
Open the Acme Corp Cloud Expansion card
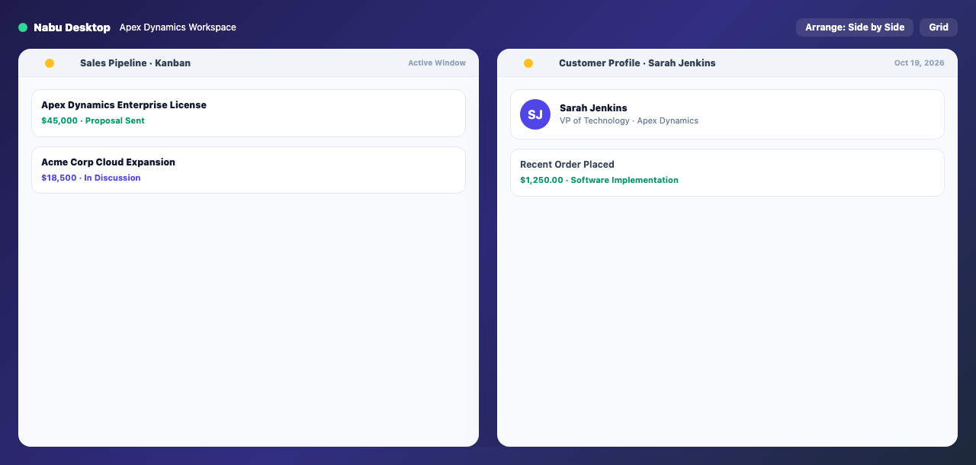[249, 170]
